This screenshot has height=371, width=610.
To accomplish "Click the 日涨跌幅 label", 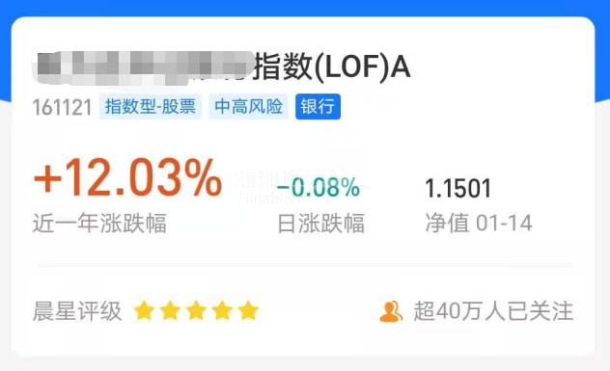I will (321, 224).
